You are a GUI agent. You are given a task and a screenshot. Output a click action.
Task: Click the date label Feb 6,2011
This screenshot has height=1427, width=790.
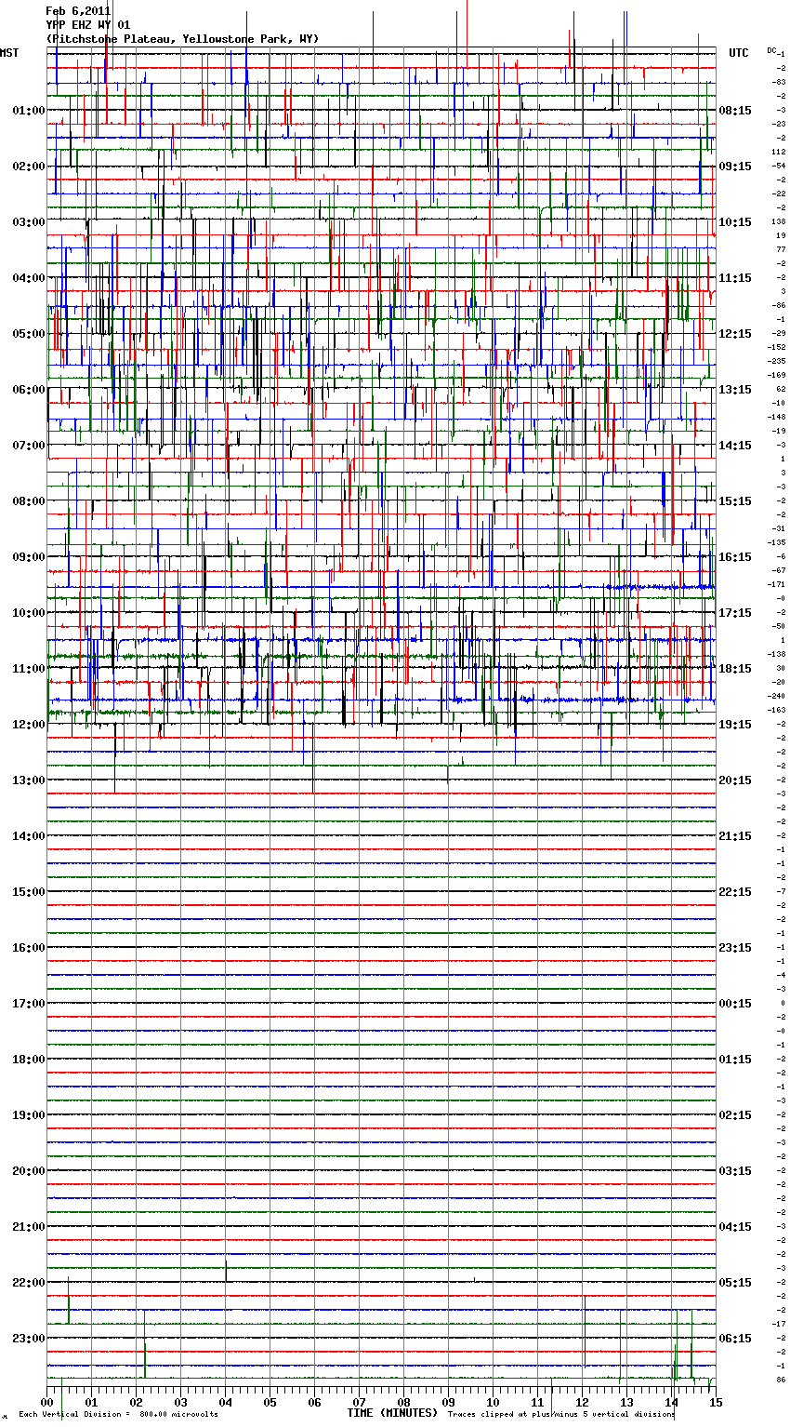point(78,11)
